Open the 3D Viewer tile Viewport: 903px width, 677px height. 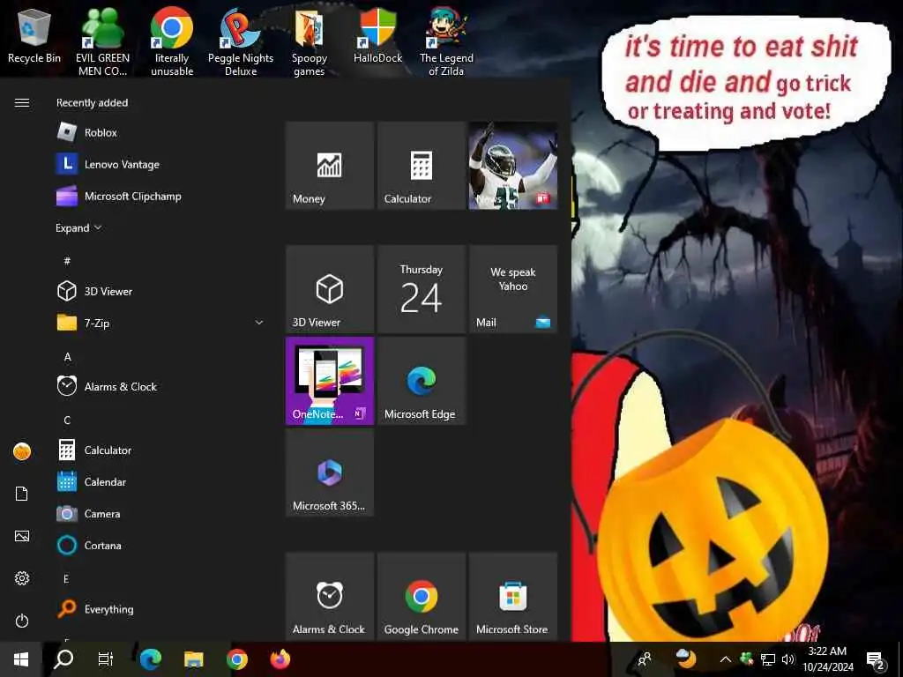pyautogui.click(x=330, y=289)
